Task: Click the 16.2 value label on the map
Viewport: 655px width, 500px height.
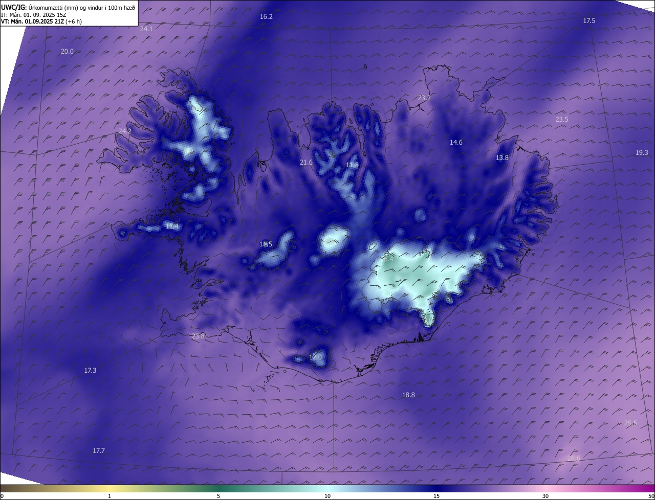Action: tap(266, 17)
